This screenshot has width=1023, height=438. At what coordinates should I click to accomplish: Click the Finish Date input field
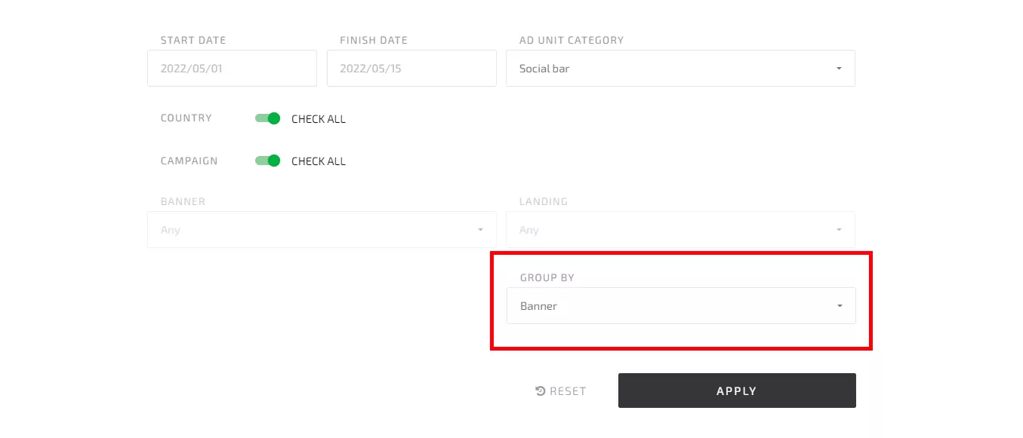coord(411,69)
